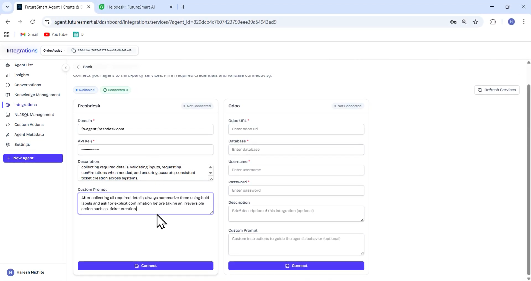Click Odoo Not Connected status badge
531x281 pixels.
click(x=348, y=106)
